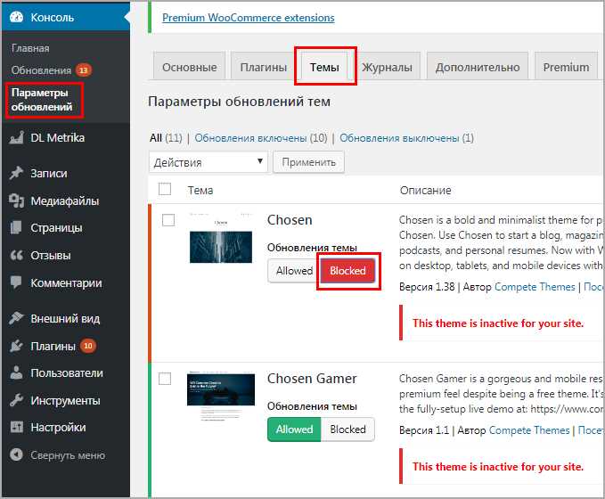Screen dimensions: 605x499
Task: Click the Внешний вид paintbrush icon
Action: pos(16,318)
